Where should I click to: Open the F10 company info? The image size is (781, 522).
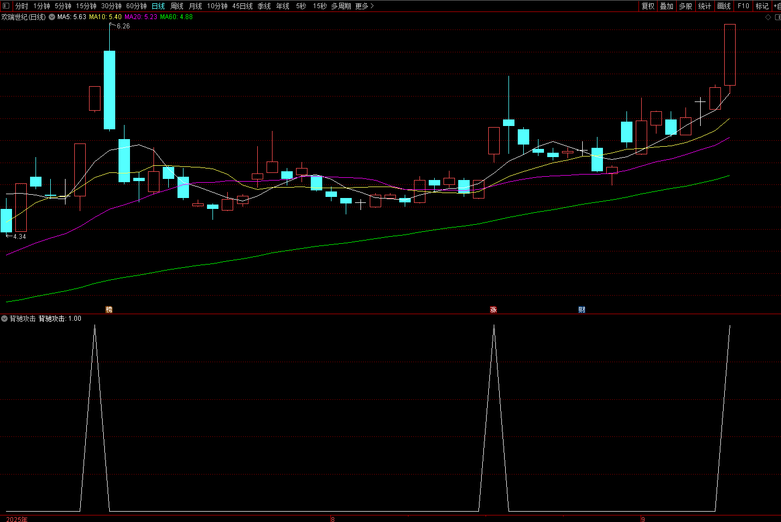point(743,6)
